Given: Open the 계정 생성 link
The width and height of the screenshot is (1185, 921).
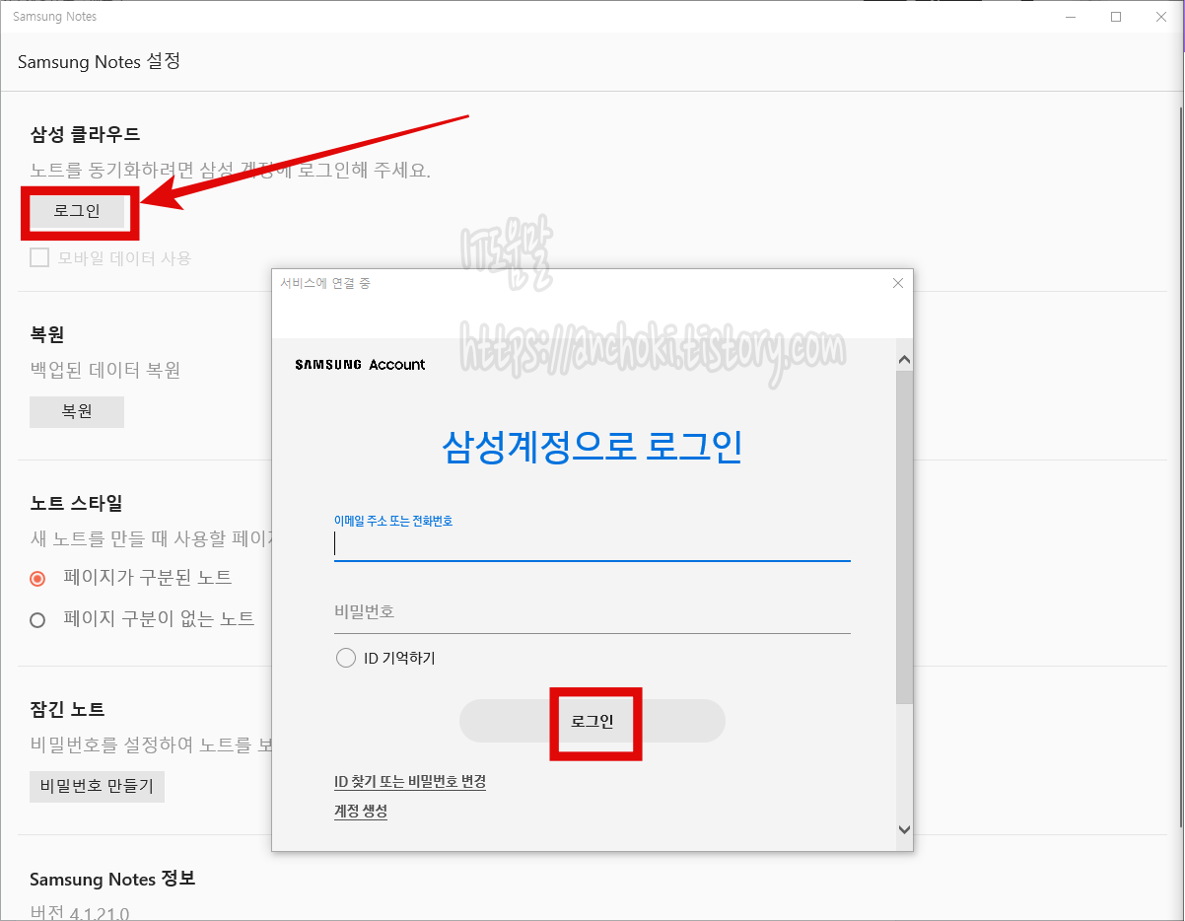Looking at the screenshot, I should click(x=361, y=812).
